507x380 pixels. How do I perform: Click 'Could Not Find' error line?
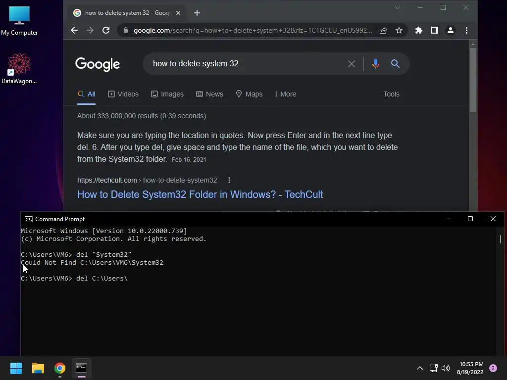point(92,262)
